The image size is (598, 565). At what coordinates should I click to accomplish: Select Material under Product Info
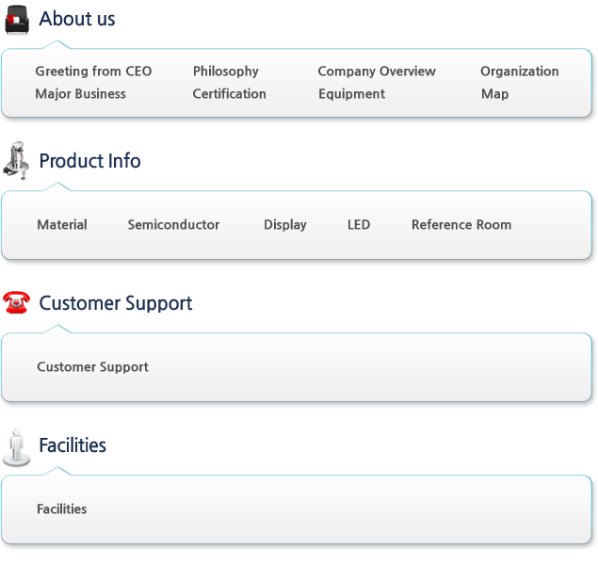[62, 225]
